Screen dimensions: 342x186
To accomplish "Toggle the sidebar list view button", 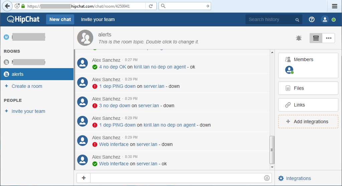I will pos(316,38).
